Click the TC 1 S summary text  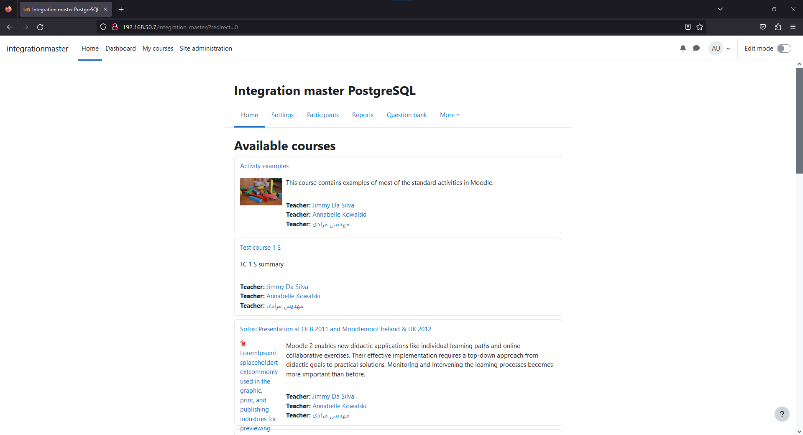point(262,264)
